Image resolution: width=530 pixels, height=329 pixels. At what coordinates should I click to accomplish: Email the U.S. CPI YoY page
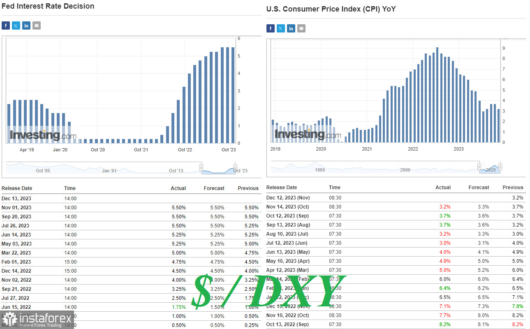301,28
